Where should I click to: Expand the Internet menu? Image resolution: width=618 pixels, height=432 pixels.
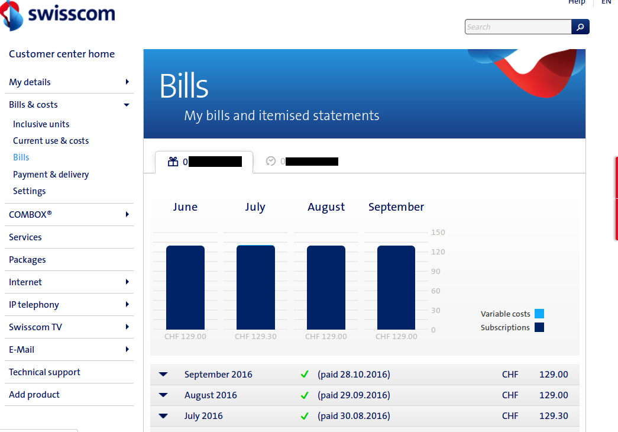pos(128,282)
